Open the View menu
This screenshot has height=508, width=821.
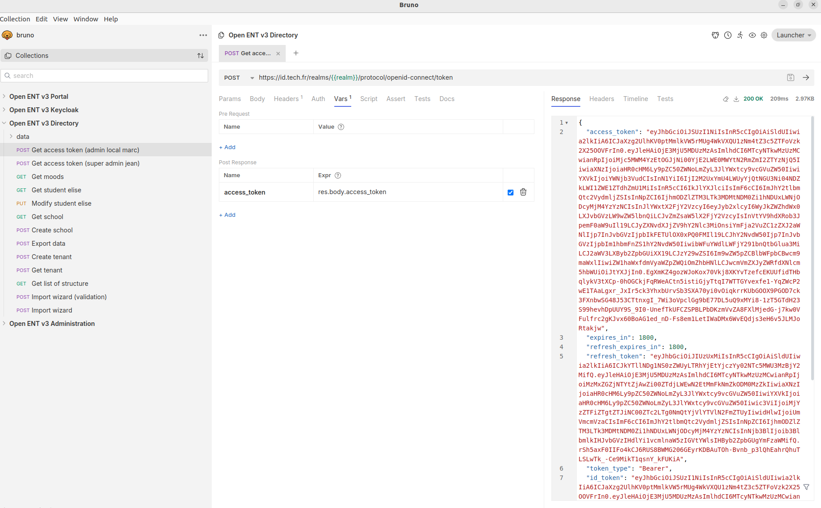pyautogui.click(x=61, y=19)
